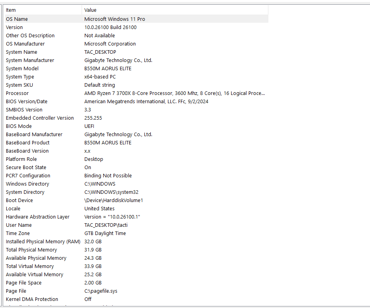
Task: Select the Kernel DMA Protection row
Action: pyautogui.click(x=137, y=299)
